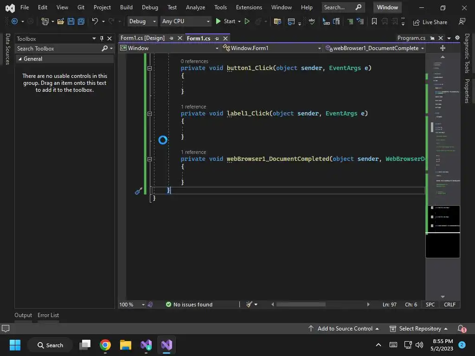Click the horizontal editor scrollbar thumb
This screenshot has width=475, height=356.
pos(301,305)
